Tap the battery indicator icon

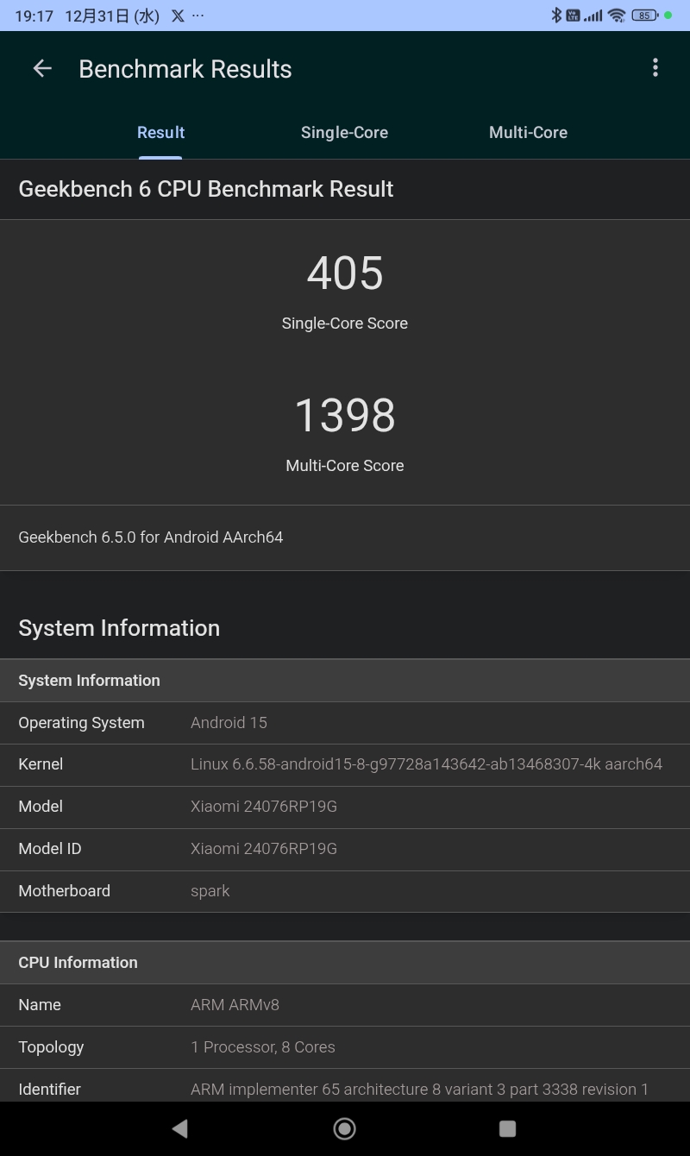tap(644, 16)
